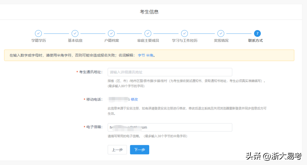Switch to the 基本信息 step label
Screen dimensions: 307x165
tap(75, 41)
